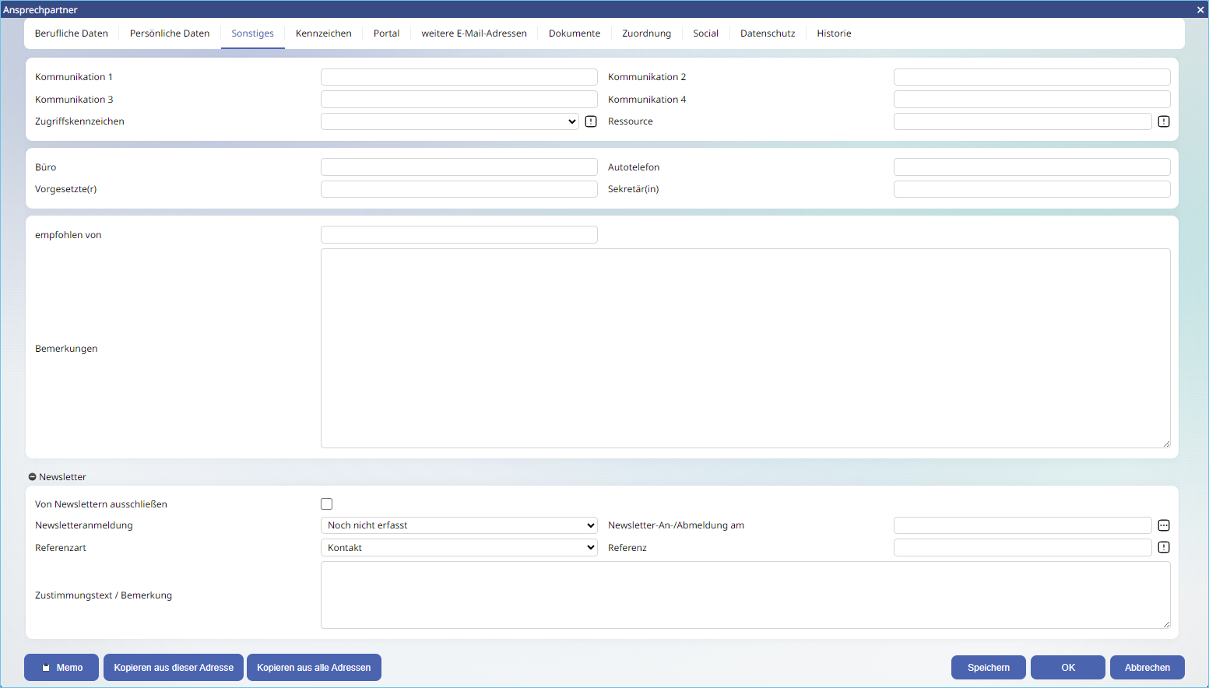Close the Ansprechpartner dialog

[x=1200, y=9]
